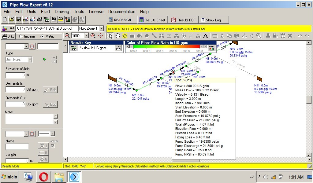This screenshot has height=183, width=313.
Task: Fit drawing to screen with red crosshair icon
Action: 101,36
